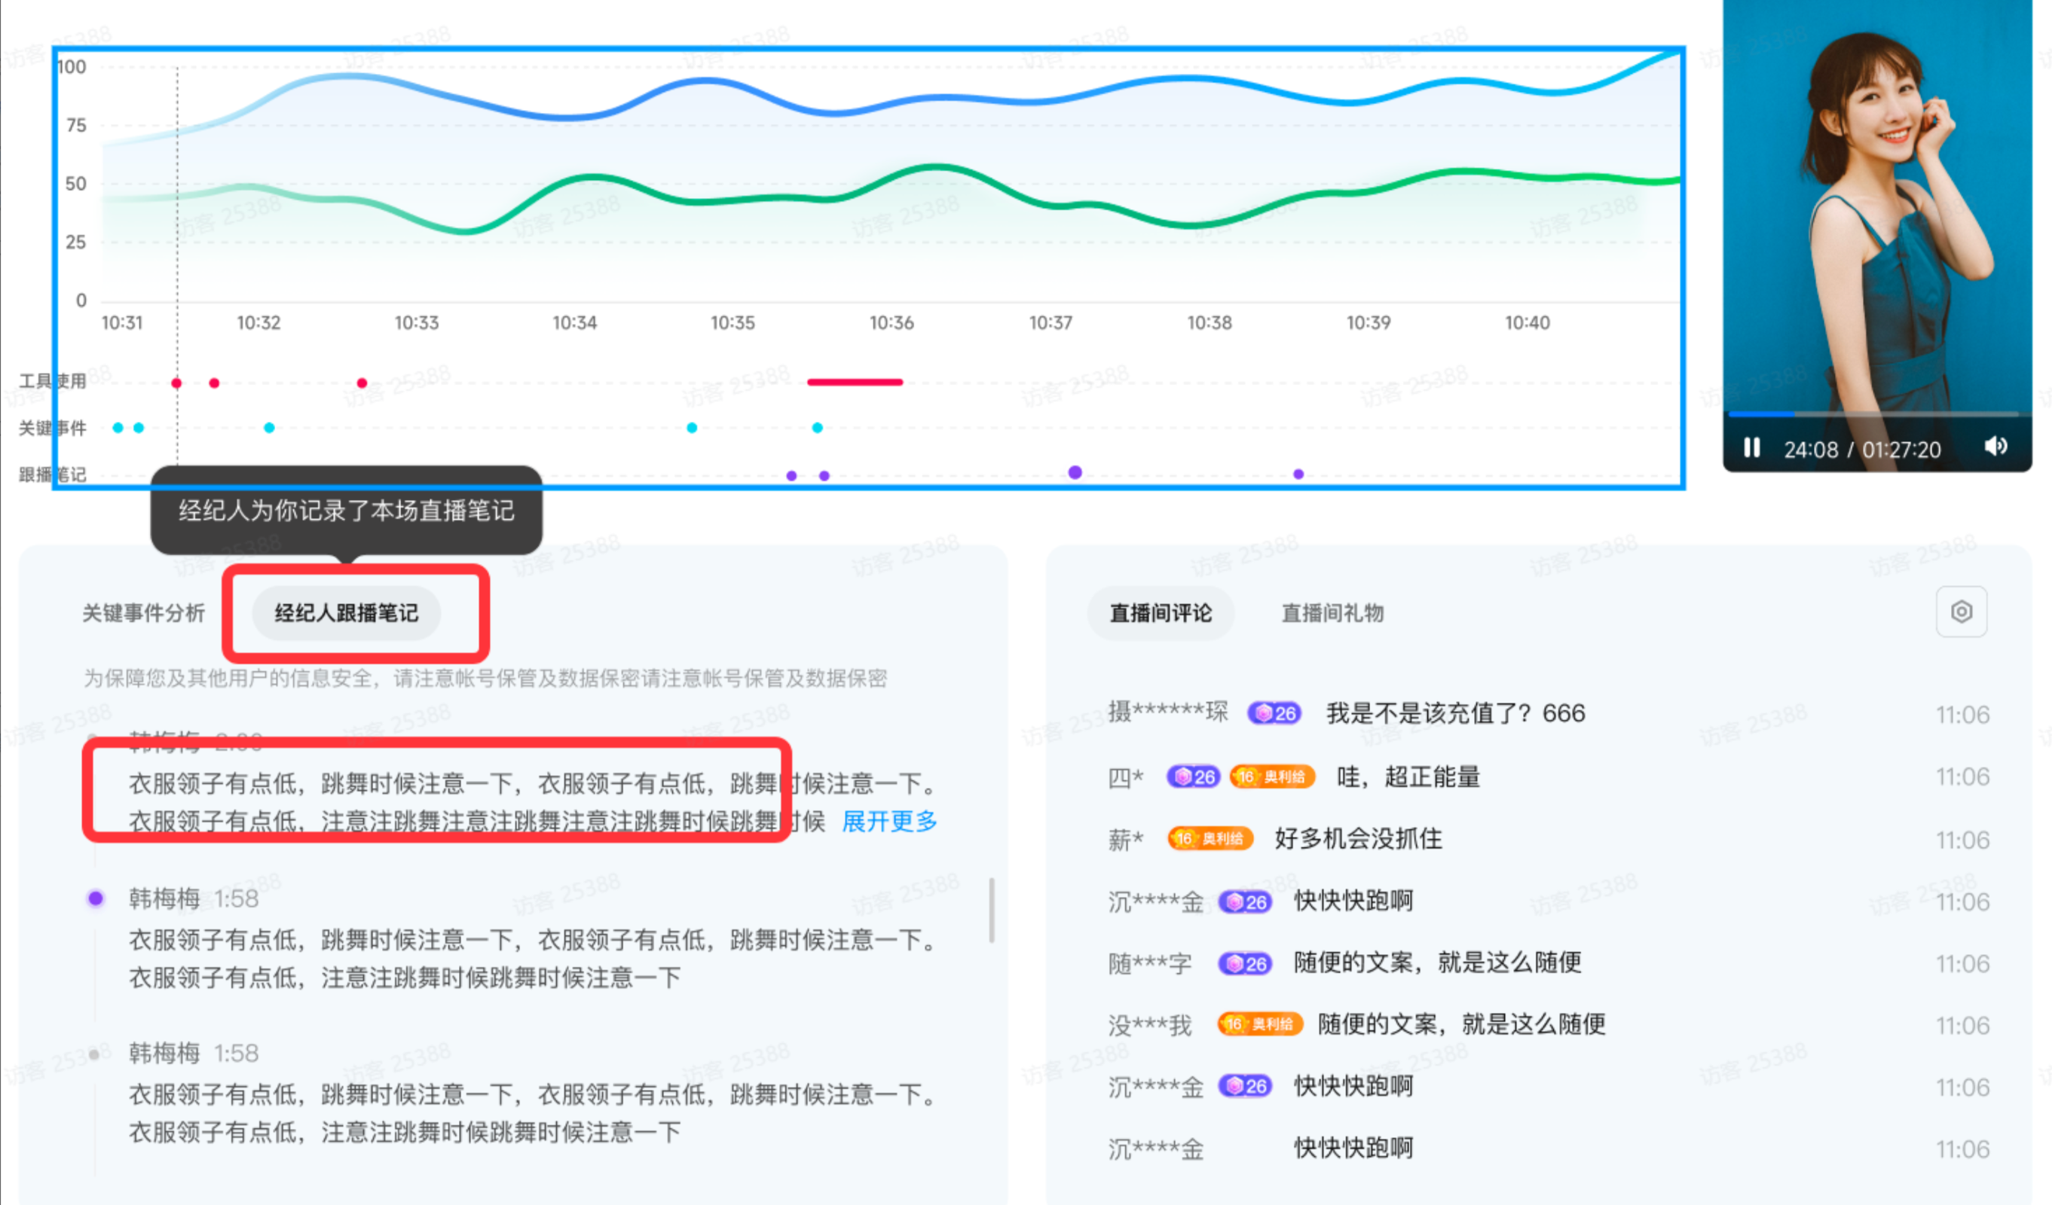Click the 奥利给 badge beside 薪*
The width and height of the screenshot is (2052, 1205).
tap(1210, 839)
